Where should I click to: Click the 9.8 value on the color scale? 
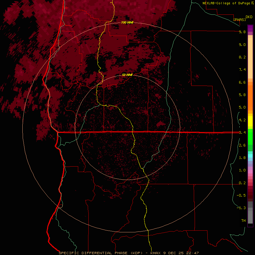tap(242, 32)
